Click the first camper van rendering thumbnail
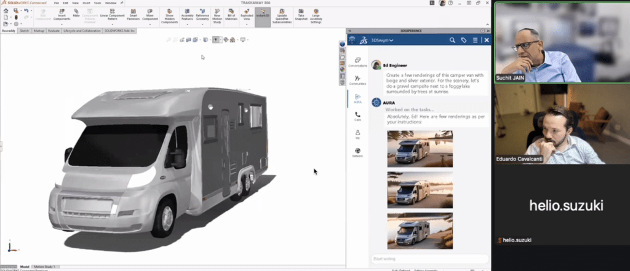Screen dimensions: 630x271 [420, 149]
